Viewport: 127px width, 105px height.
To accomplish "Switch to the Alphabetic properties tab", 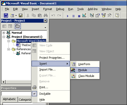I will (9, 99).
